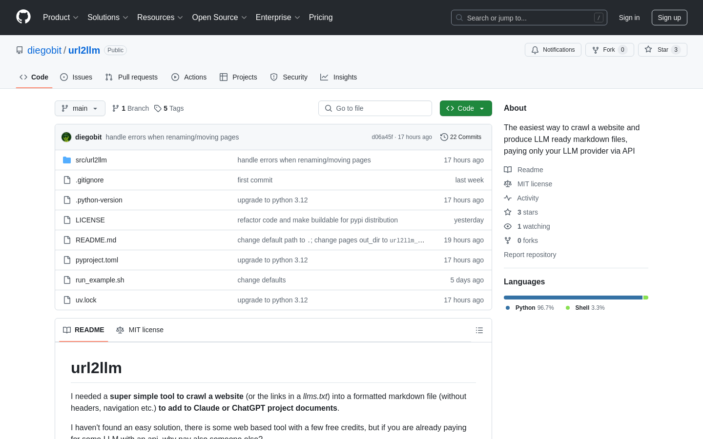
Task: Open the Pricing page
Action: point(321,17)
